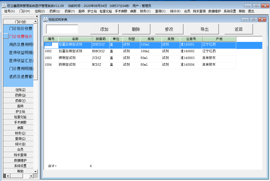Click the 导出 button

(x=204, y=29)
